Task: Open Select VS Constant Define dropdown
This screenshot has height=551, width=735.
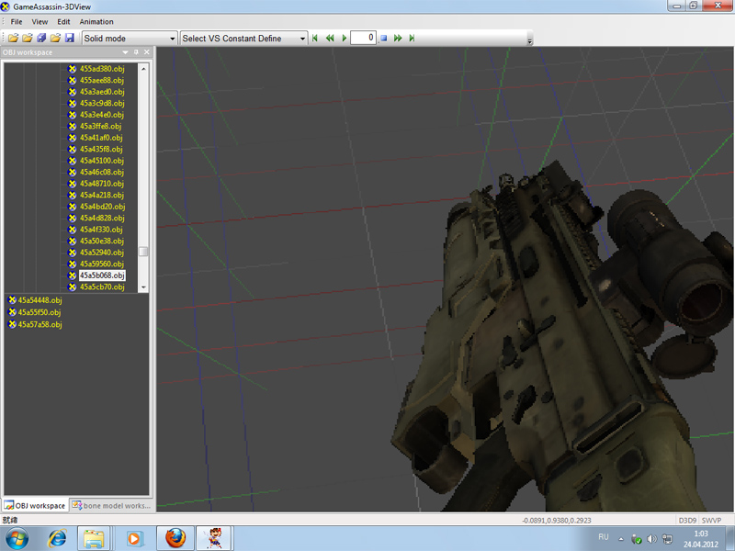Action: [x=243, y=39]
